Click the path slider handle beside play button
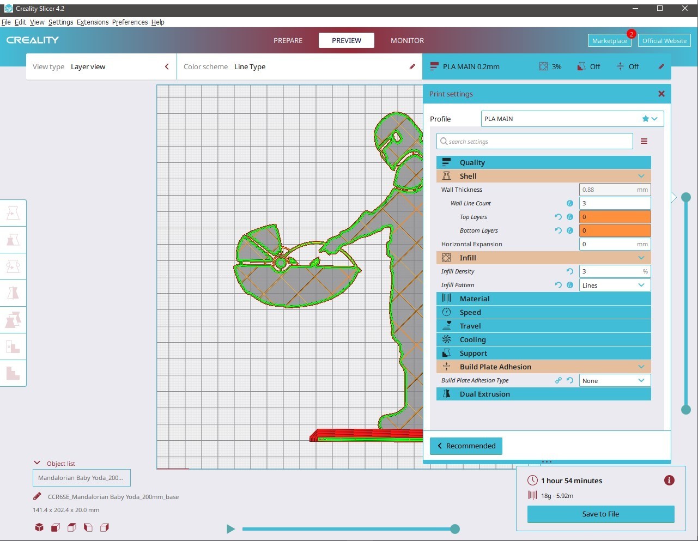The width and height of the screenshot is (698, 541). (455, 528)
